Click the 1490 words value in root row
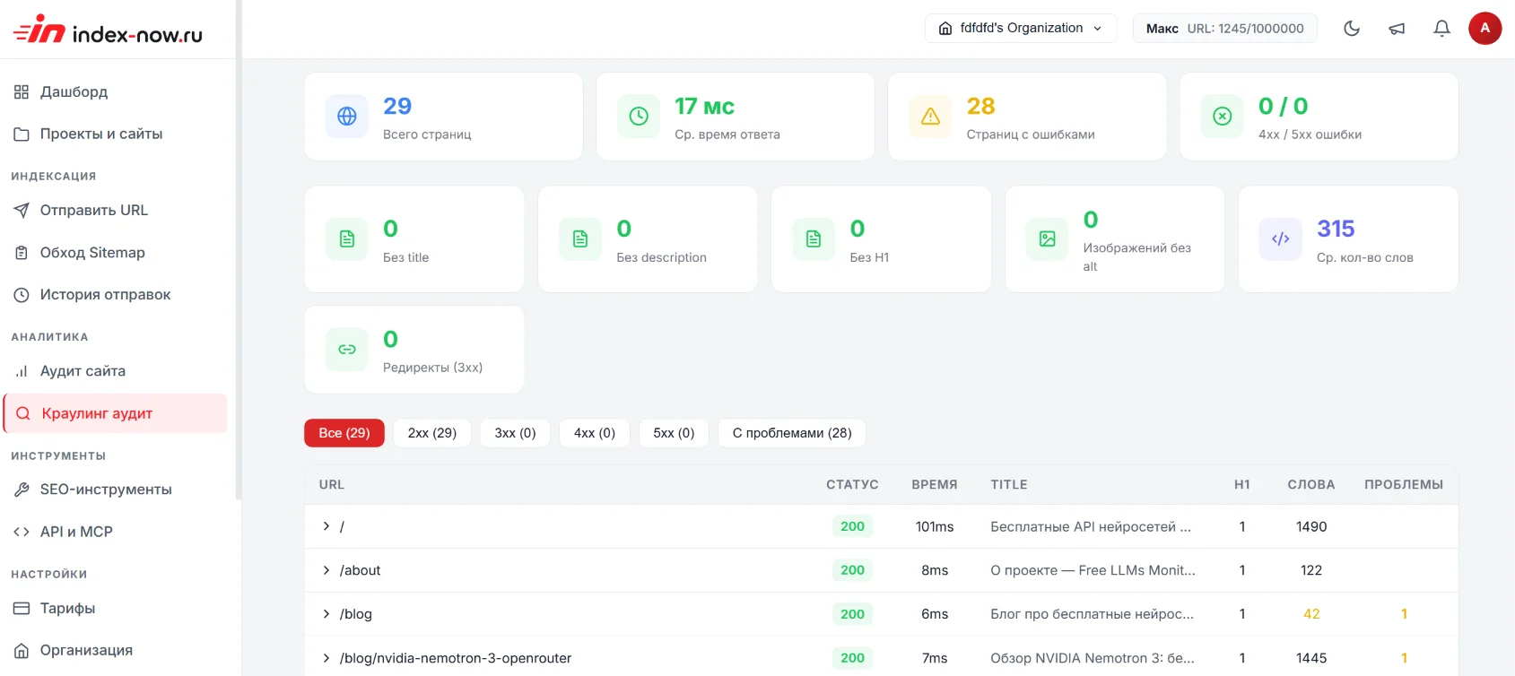Image resolution: width=1515 pixels, height=676 pixels. click(1311, 526)
